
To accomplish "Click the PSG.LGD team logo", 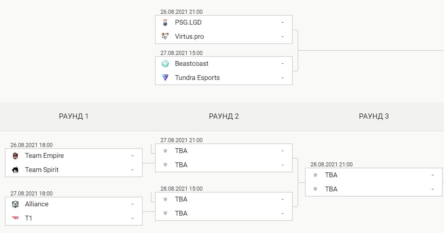I will 165,22.
